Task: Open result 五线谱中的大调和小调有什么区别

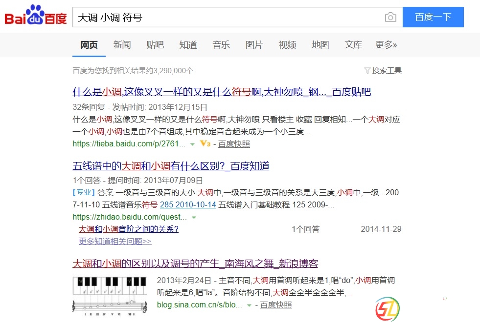Action: pyautogui.click(x=171, y=166)
